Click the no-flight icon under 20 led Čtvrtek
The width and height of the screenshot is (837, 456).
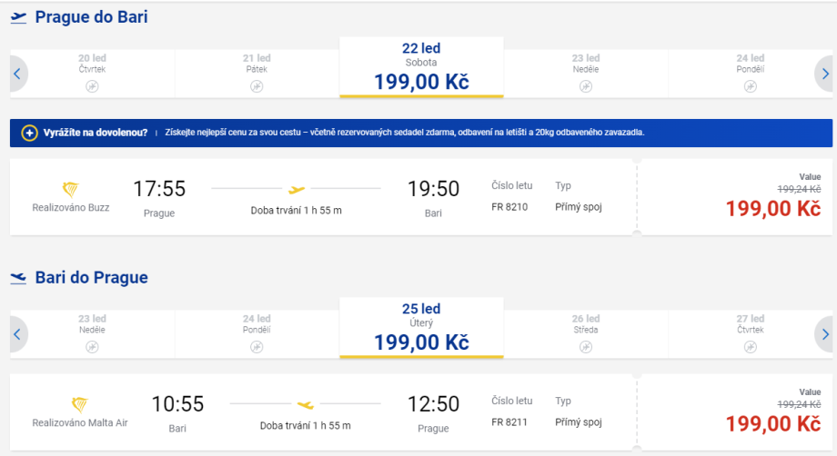click(92, 86)
